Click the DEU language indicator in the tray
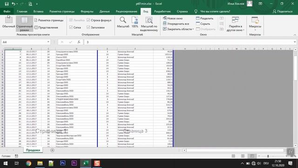The image size is (298, 168). 266,163
